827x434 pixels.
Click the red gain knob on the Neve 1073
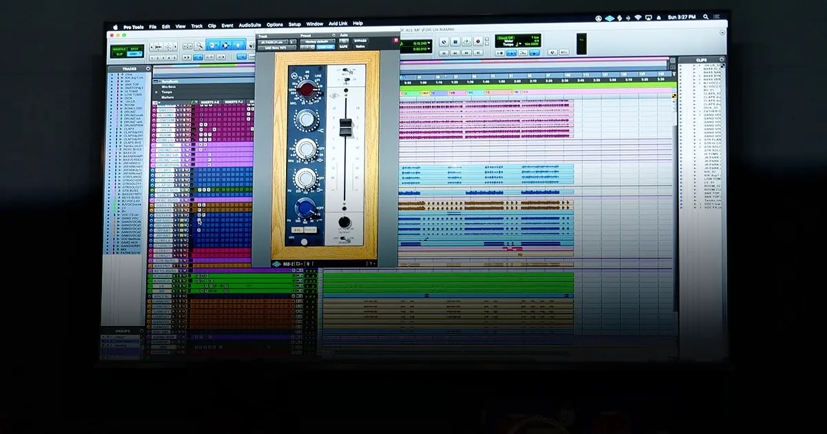point(306,89)
